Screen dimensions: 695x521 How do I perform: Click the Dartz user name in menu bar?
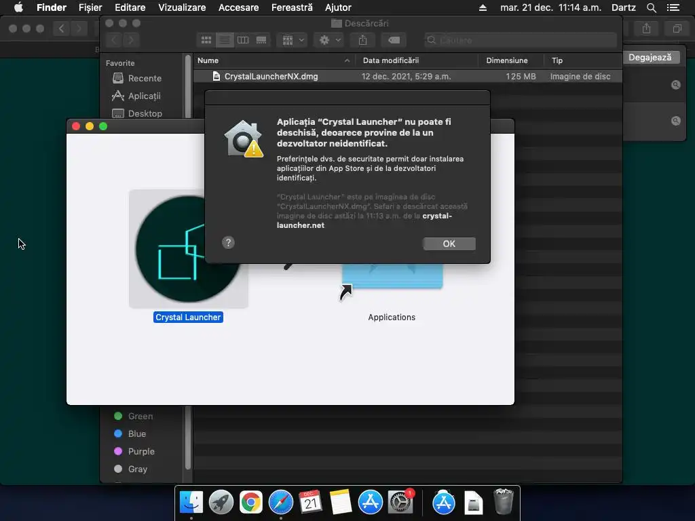click(623, 7)
